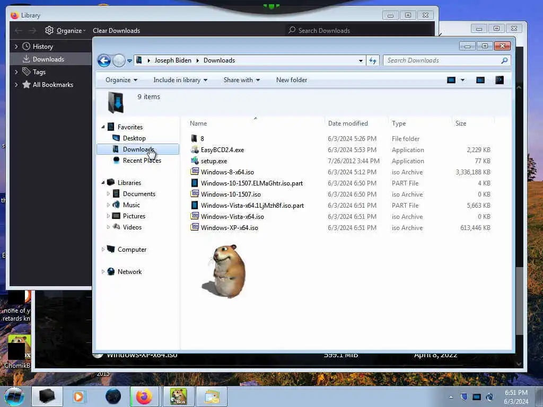This screenshot has height=407, width=543.
Task: Expand the Videos library
Action: tap(108, 227)
